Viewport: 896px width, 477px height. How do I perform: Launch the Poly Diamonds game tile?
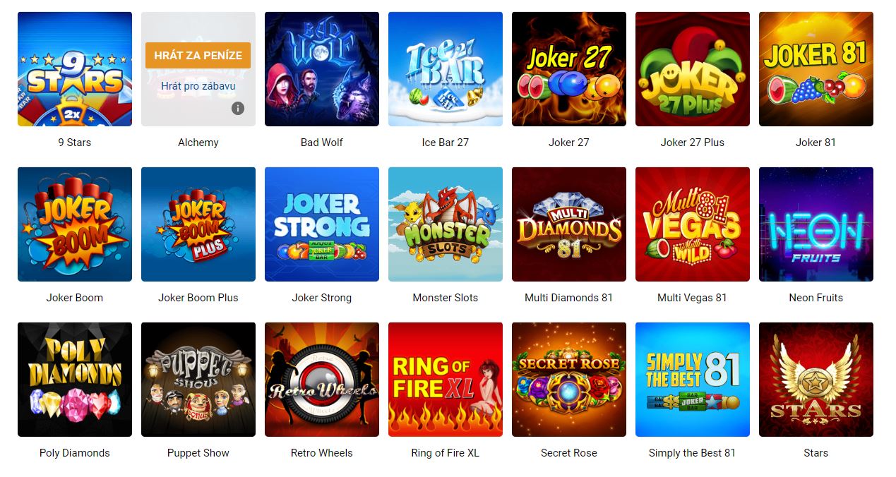click(75, 380)
